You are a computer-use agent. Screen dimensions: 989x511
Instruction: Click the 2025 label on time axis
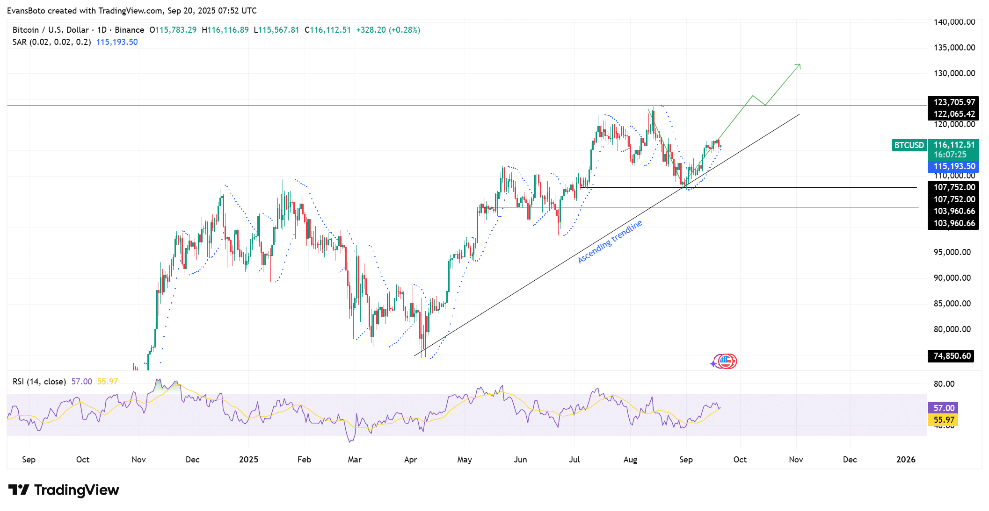248,460
